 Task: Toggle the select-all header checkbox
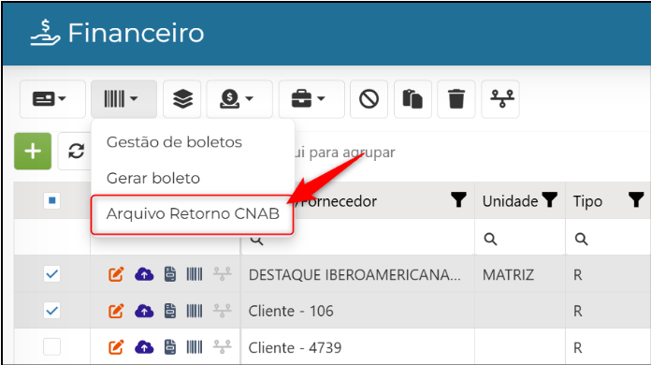(51, 200)
